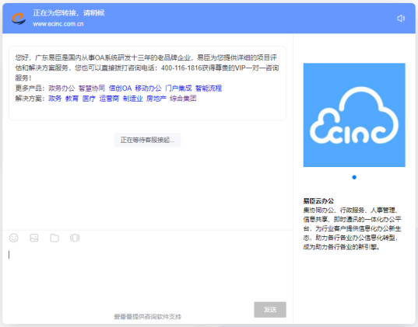Image resolution: width=418 pixels, height=327 pixels.
Task: Click the orange e logo in header
Action: coord(19,19)
